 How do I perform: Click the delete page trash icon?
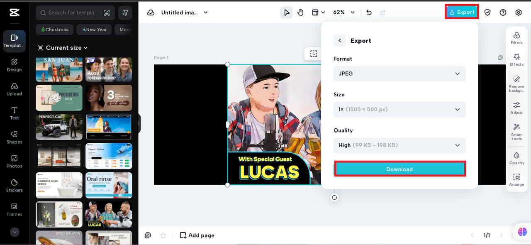(x=163, y=235)
